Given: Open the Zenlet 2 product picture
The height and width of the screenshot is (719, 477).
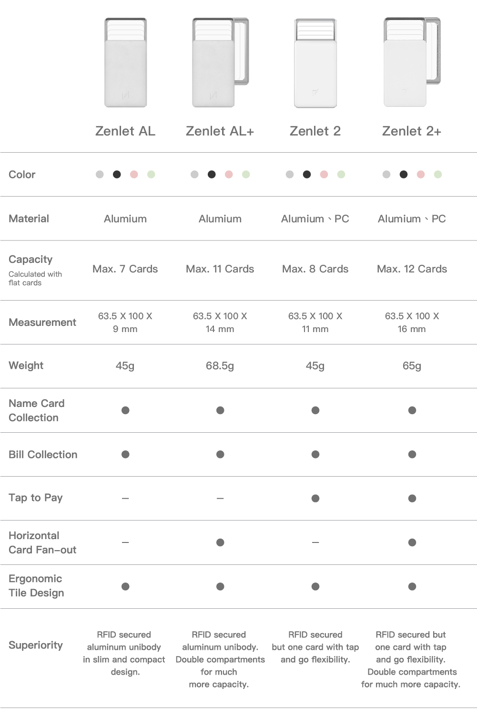Looking at the screenshot, I should click(x=315, y=63).
